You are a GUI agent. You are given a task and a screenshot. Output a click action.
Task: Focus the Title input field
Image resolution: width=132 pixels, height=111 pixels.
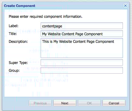click(x=82, y=33)
